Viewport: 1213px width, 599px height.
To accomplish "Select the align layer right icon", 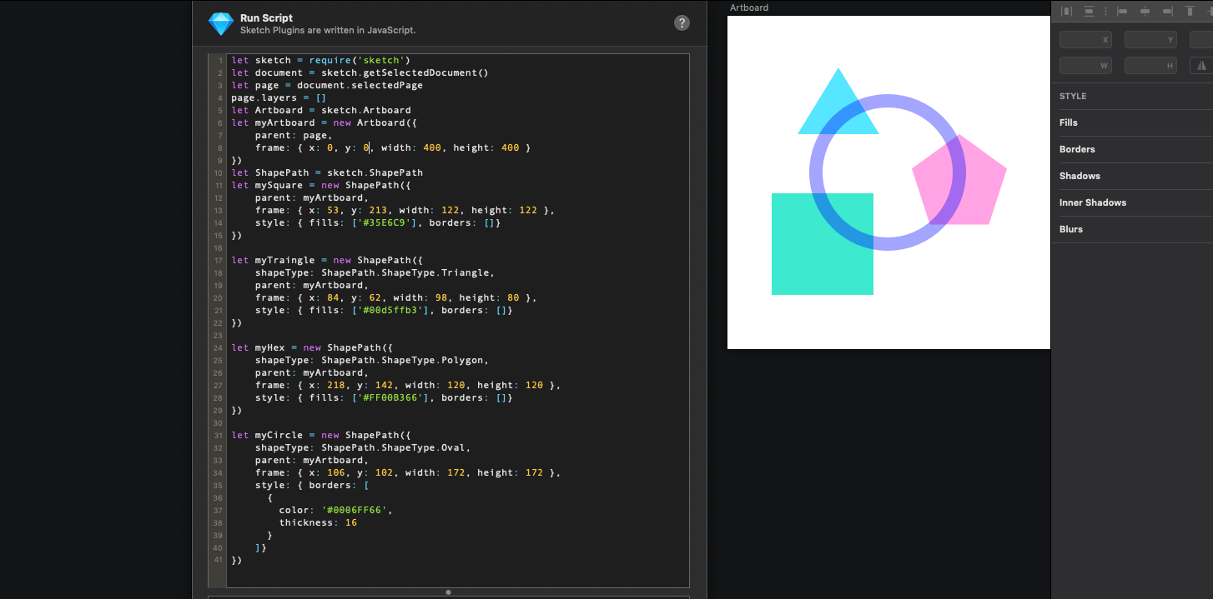I will click(1167, 11).
